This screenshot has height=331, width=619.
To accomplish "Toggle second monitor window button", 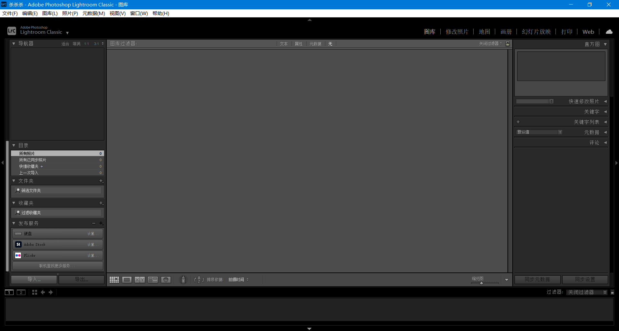I will pyautogui.click(x=21, y=292).
